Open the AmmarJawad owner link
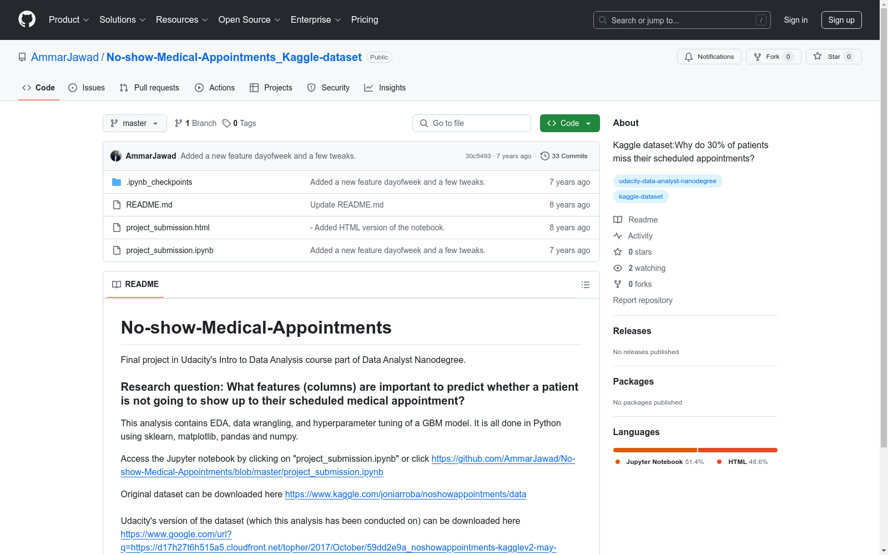This screenshot has height=555, width=888. [x=65, y=57]
